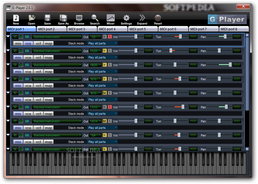Collapse channel 1 with its triangle
This screenshot has height=184, width=258.
point(8,36)
